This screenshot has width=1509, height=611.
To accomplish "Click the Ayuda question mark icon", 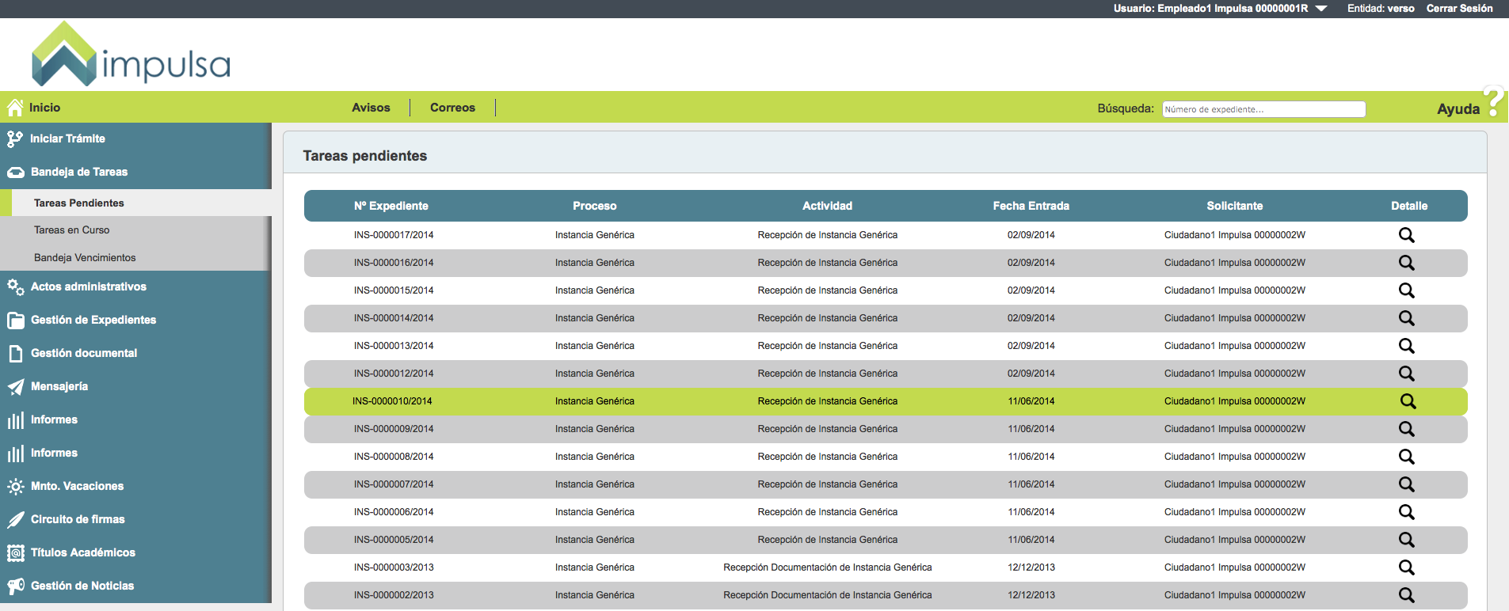I will tap(1494, 101).
